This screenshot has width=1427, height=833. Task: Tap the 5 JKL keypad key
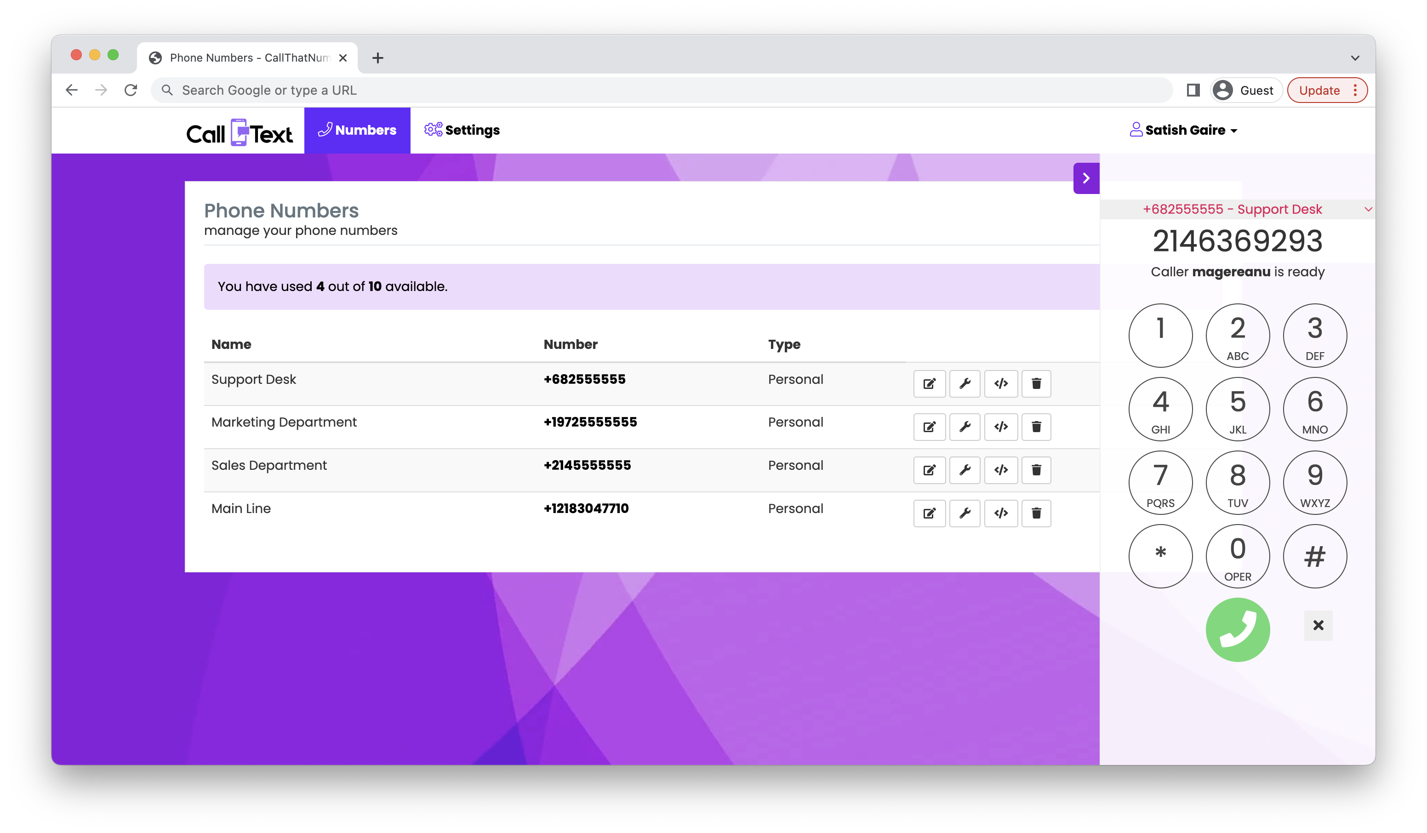1237,409
